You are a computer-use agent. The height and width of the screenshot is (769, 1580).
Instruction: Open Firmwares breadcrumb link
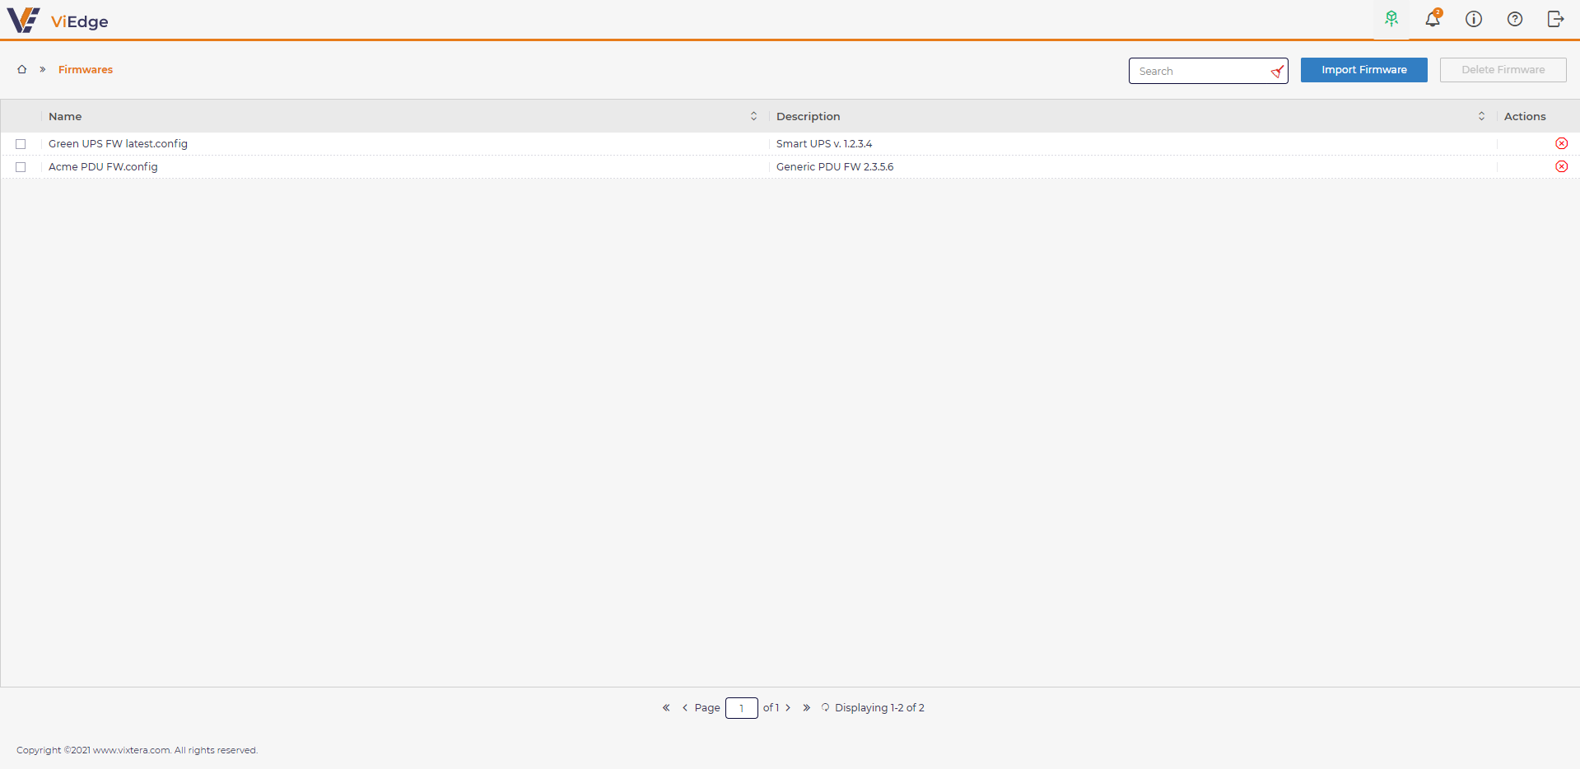pyautogui.click(x=86, y=70)
